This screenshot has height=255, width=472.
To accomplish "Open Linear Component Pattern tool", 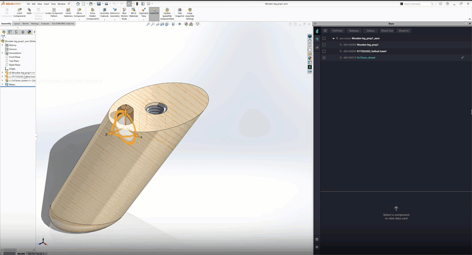I will point(54,13).
